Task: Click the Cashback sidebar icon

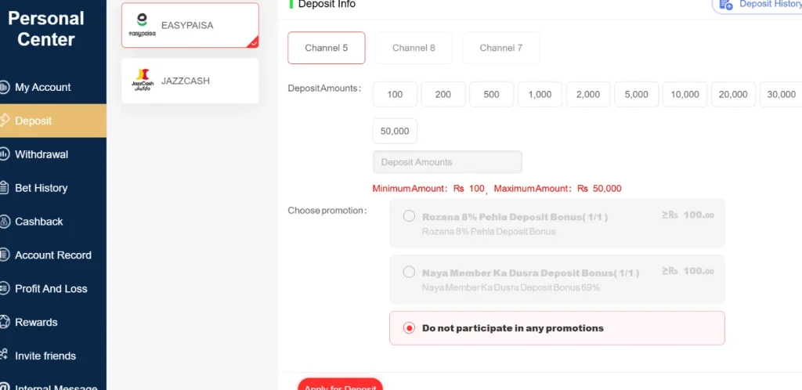Action: point(4,222)
